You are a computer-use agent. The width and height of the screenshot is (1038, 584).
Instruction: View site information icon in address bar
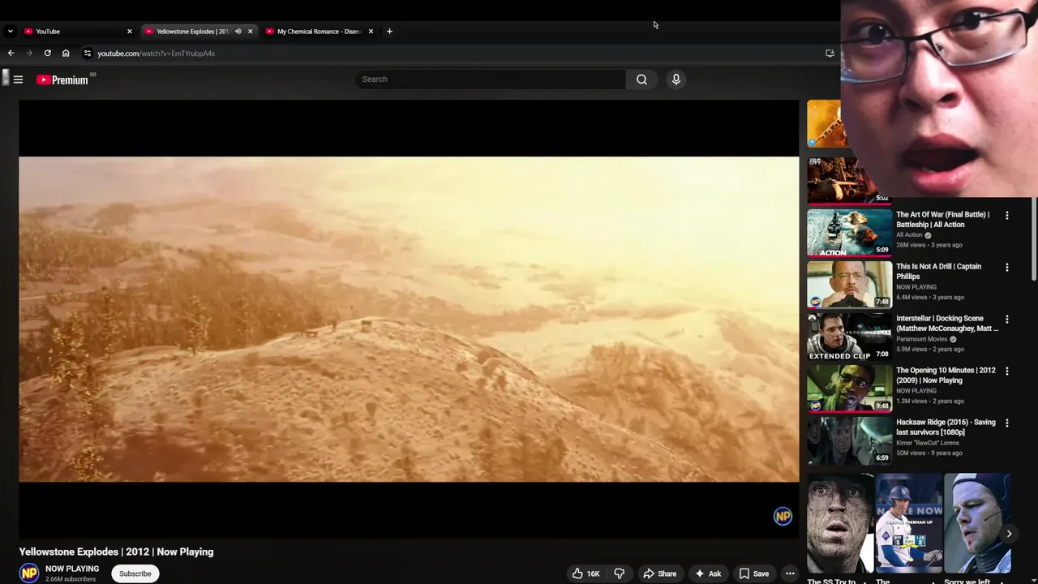point(88,53)
